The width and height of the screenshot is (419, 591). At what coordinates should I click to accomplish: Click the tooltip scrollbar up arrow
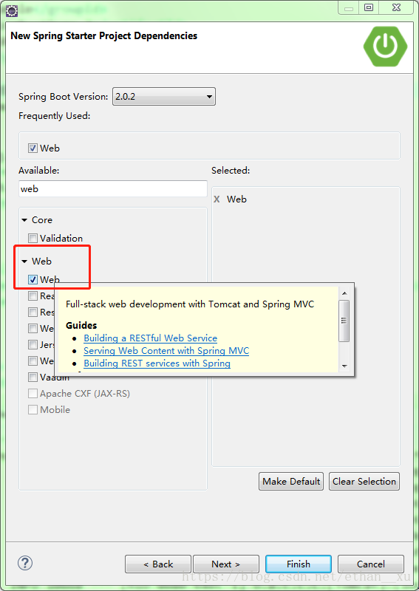point(344,293)
